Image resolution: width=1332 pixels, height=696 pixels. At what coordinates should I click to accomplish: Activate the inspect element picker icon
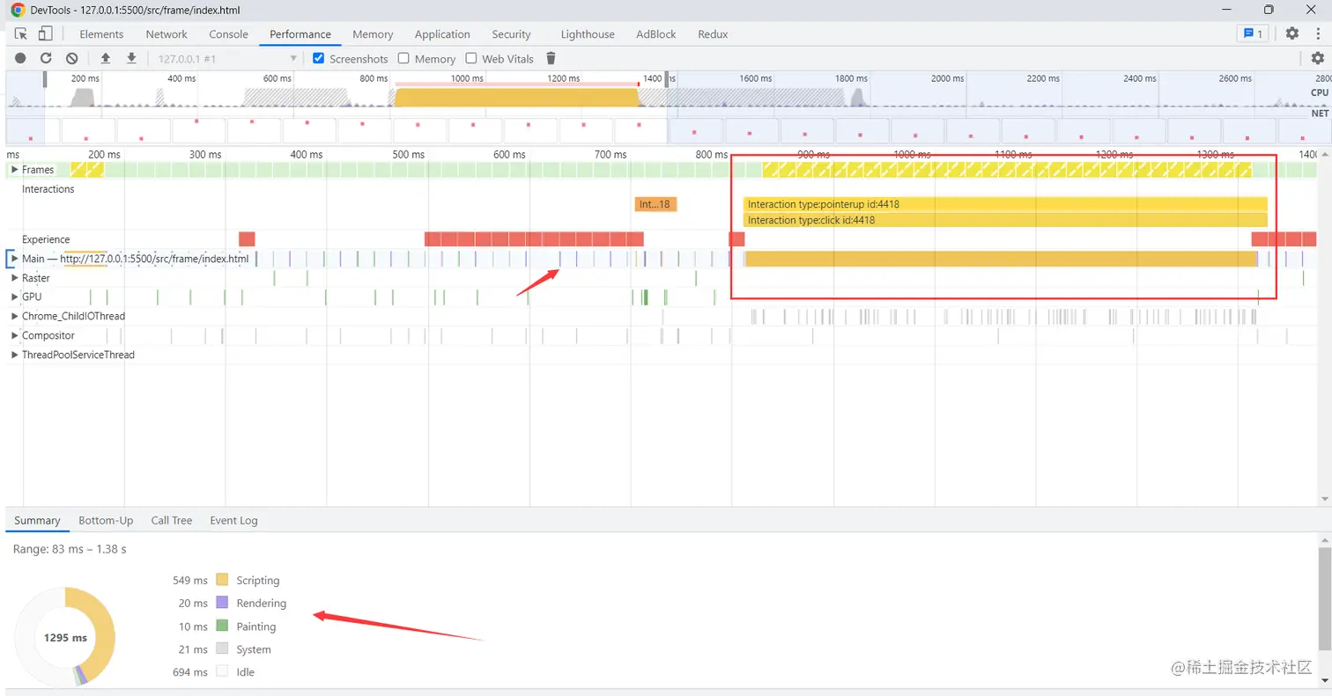click(x=21, y=33)
